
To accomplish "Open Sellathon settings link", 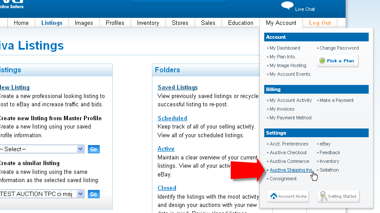I will pyautogui.click(x=329, y=170).
